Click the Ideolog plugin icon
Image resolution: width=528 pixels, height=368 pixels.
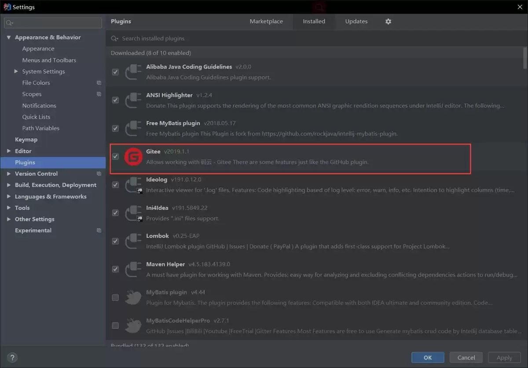[x=133, y=185]
